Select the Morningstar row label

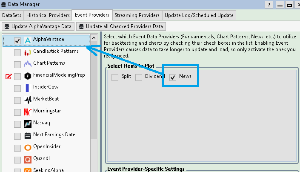(x=47, y=111)
